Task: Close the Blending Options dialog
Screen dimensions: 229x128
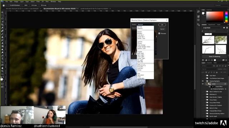Action: pos(167,20)
